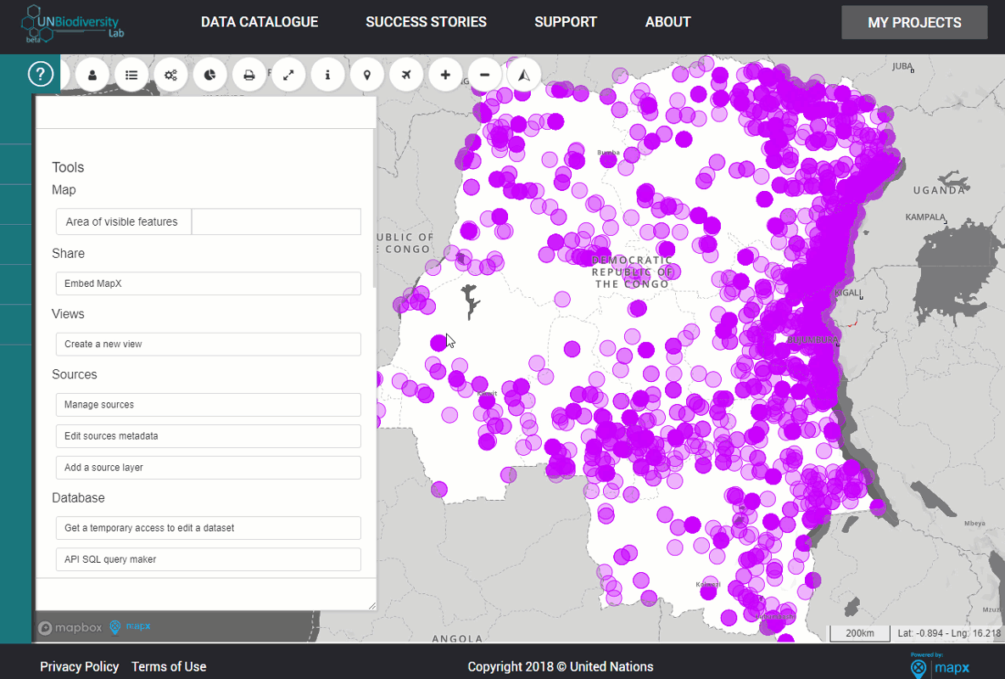Click the KAMPALA label on the map
Image resolution: width=1005 pixels, height=679 pixels.
(925, 217)
